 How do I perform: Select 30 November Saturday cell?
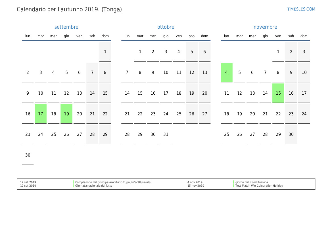point(291,134)
